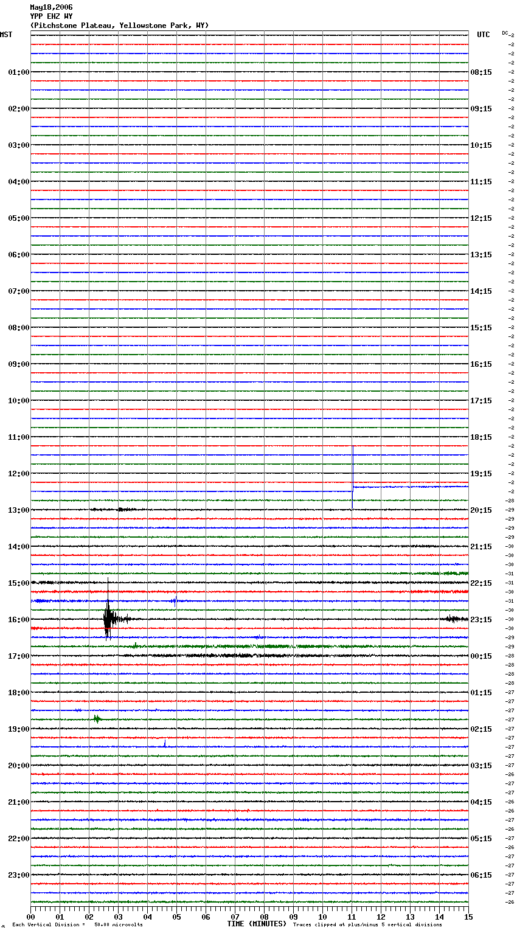Click the 19:15 UTC time label
The image size is (517, 933).
(481, 474)
